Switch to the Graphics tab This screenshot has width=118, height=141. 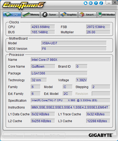pyautogui.click(x=69, y=15)
